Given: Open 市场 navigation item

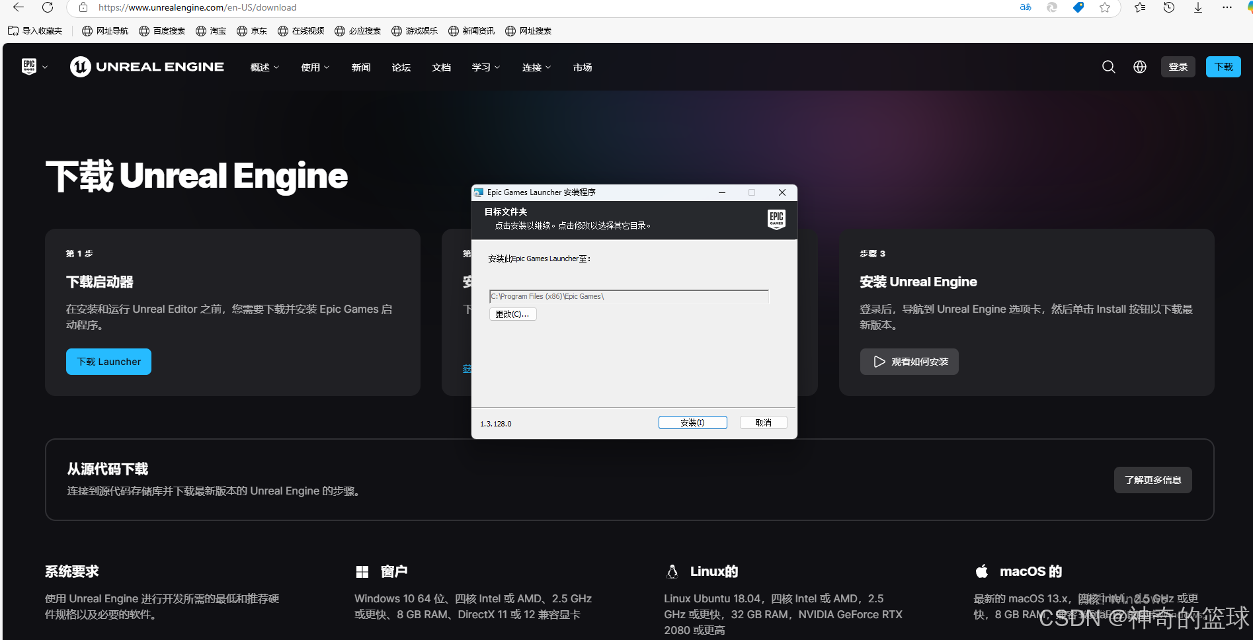Looking at the screenshot, I should click(583, 67).
